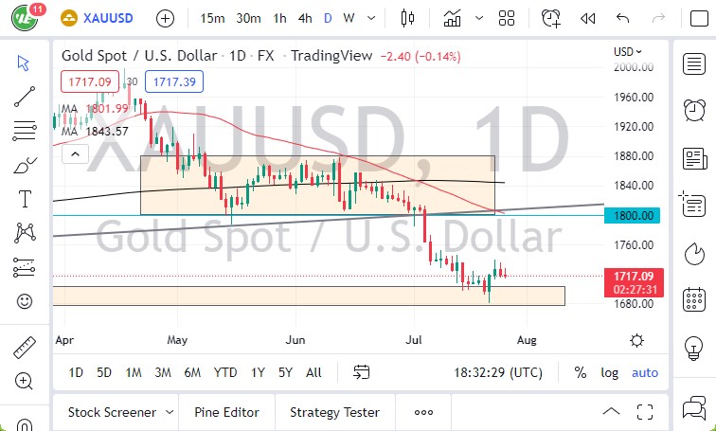The image size is (716, 431).
Task: Open the USD currency dropdown
Action: pos(627,52)
